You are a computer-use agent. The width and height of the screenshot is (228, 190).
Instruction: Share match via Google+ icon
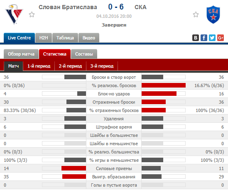click(x=221, y=38)
